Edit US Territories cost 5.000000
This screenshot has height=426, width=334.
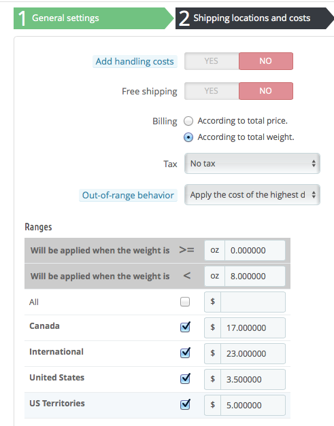[253, 405]
